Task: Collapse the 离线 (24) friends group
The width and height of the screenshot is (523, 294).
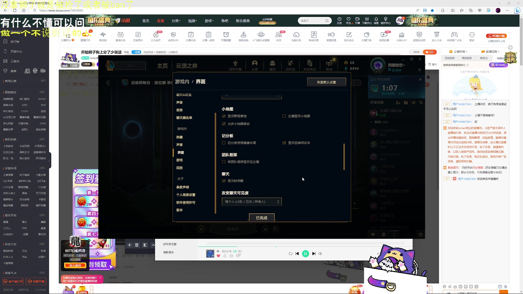Action: click(x=371, y=122)
